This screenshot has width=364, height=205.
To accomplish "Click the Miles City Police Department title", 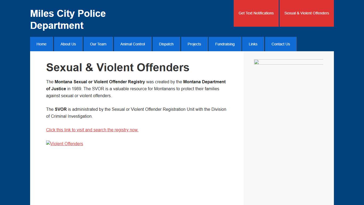I will (x=68, y=19).
